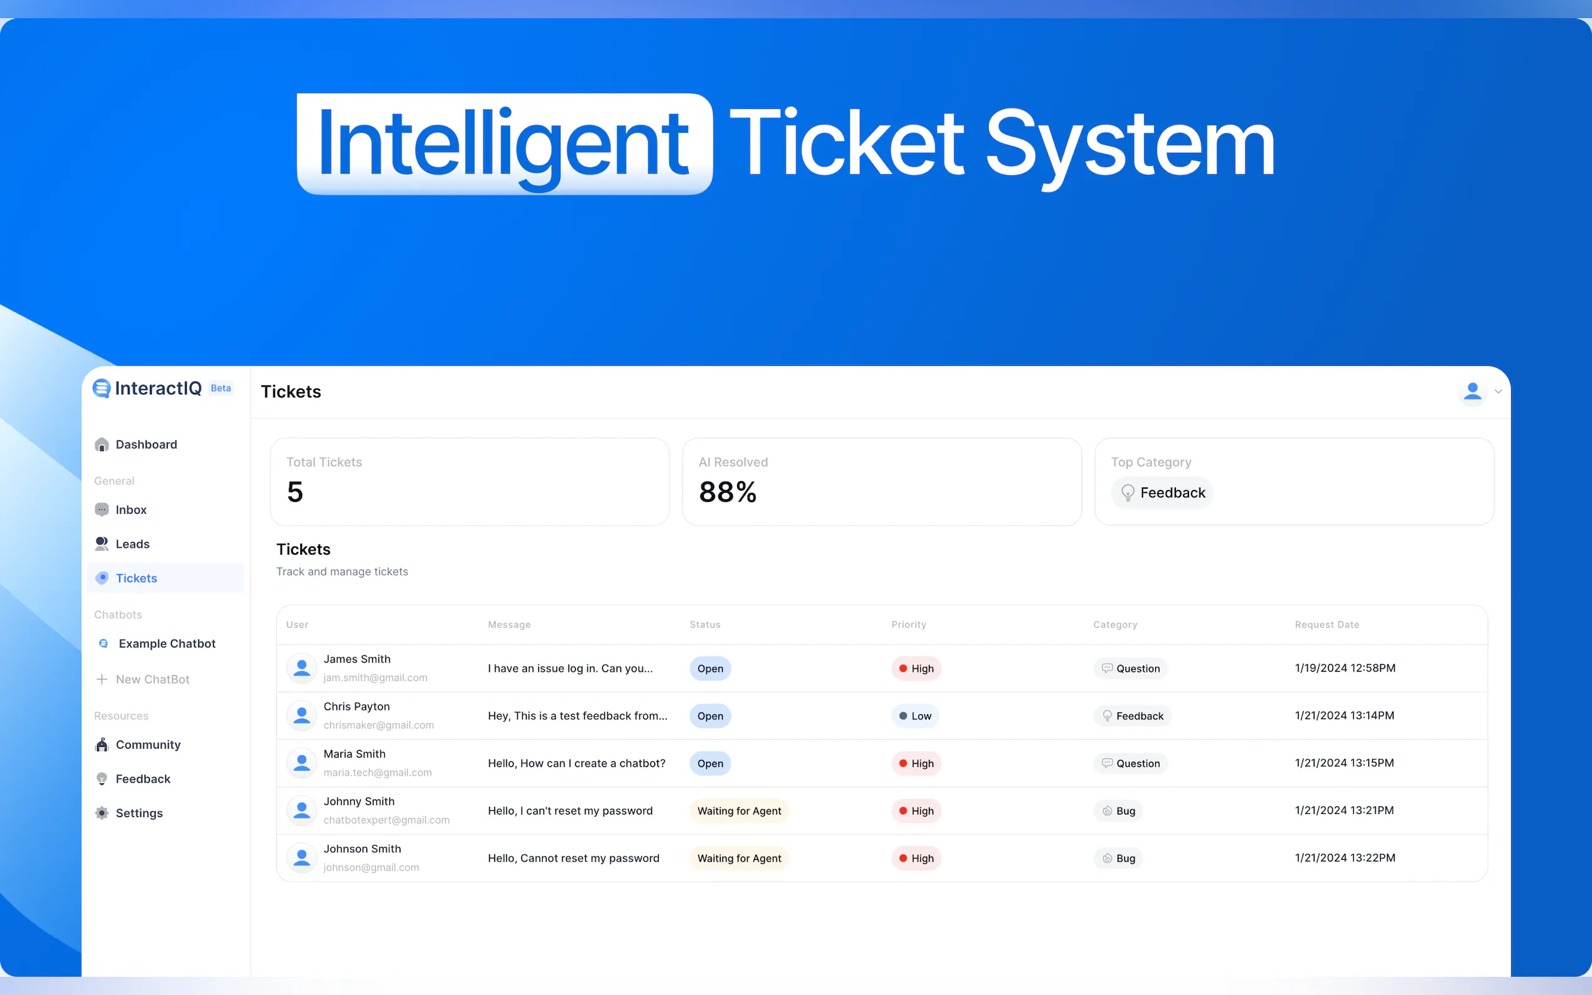The width and height of the screenshot is (1592, 995).
Task: Click the Feedback lightbulb sidebar icon
Action: click(102, 779)
